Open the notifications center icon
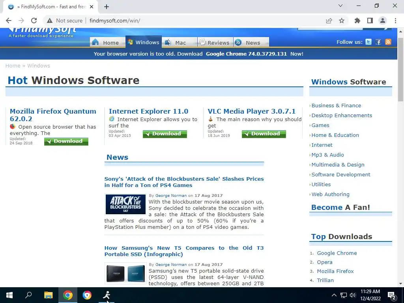Image resolution: width=404 pixels, height=303 pixels. (392, 296)
